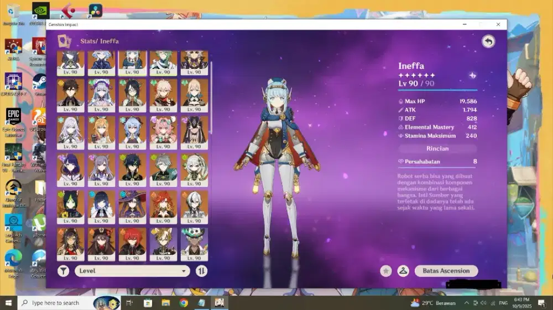Click the Batas Ascension button
This screenshot has height=310, width=553.
coord(446,271)
